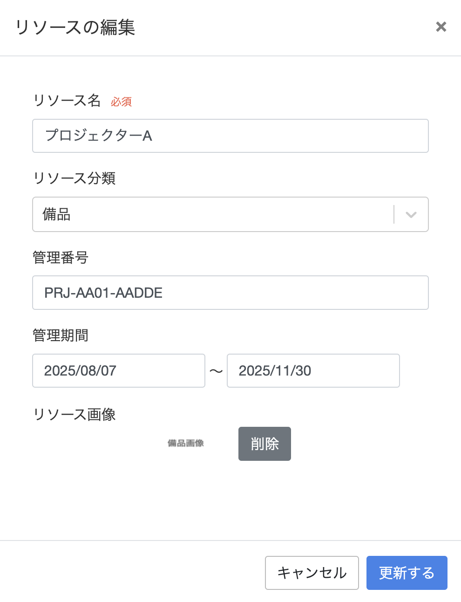This screenshot has height=602, width=461.
Task: Save changes with the 更新する button
Action: [x=407, y=573]
